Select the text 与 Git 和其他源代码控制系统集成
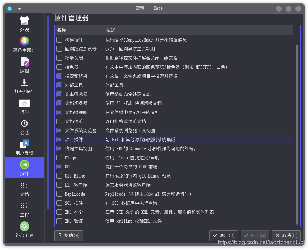 coord(140,139)
